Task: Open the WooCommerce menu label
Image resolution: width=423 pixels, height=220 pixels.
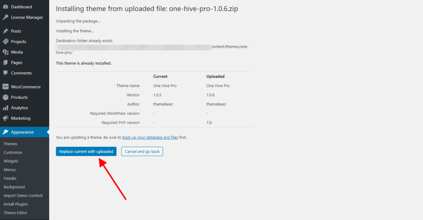Action: pos(26,87)
